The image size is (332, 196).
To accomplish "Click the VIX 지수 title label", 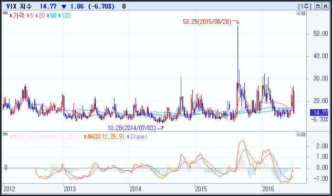I will pyautogui.click(x=19, y=6).
